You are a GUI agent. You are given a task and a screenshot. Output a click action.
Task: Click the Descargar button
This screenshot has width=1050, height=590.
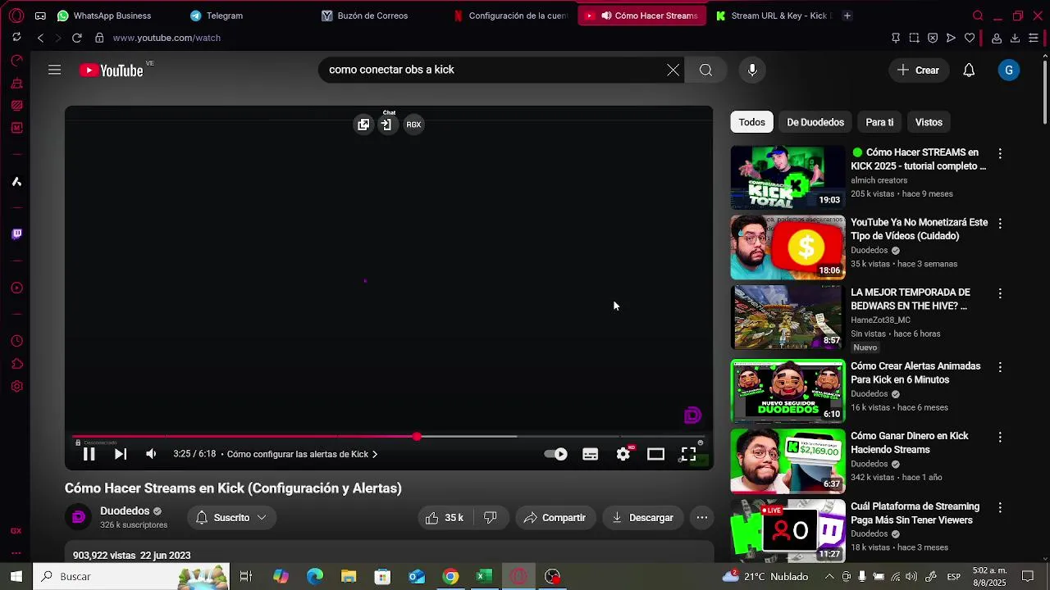[x=643, y=518]
